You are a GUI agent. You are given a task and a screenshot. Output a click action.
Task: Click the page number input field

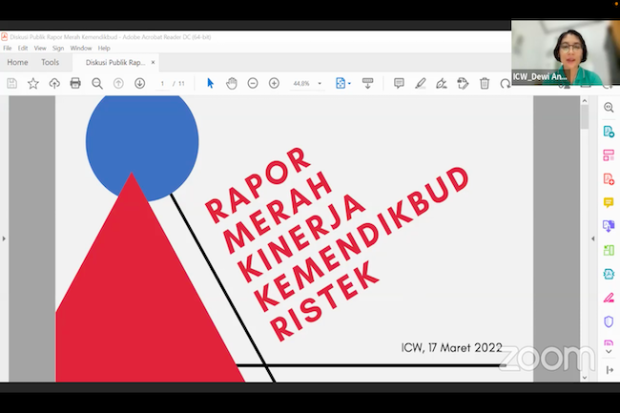163,84
